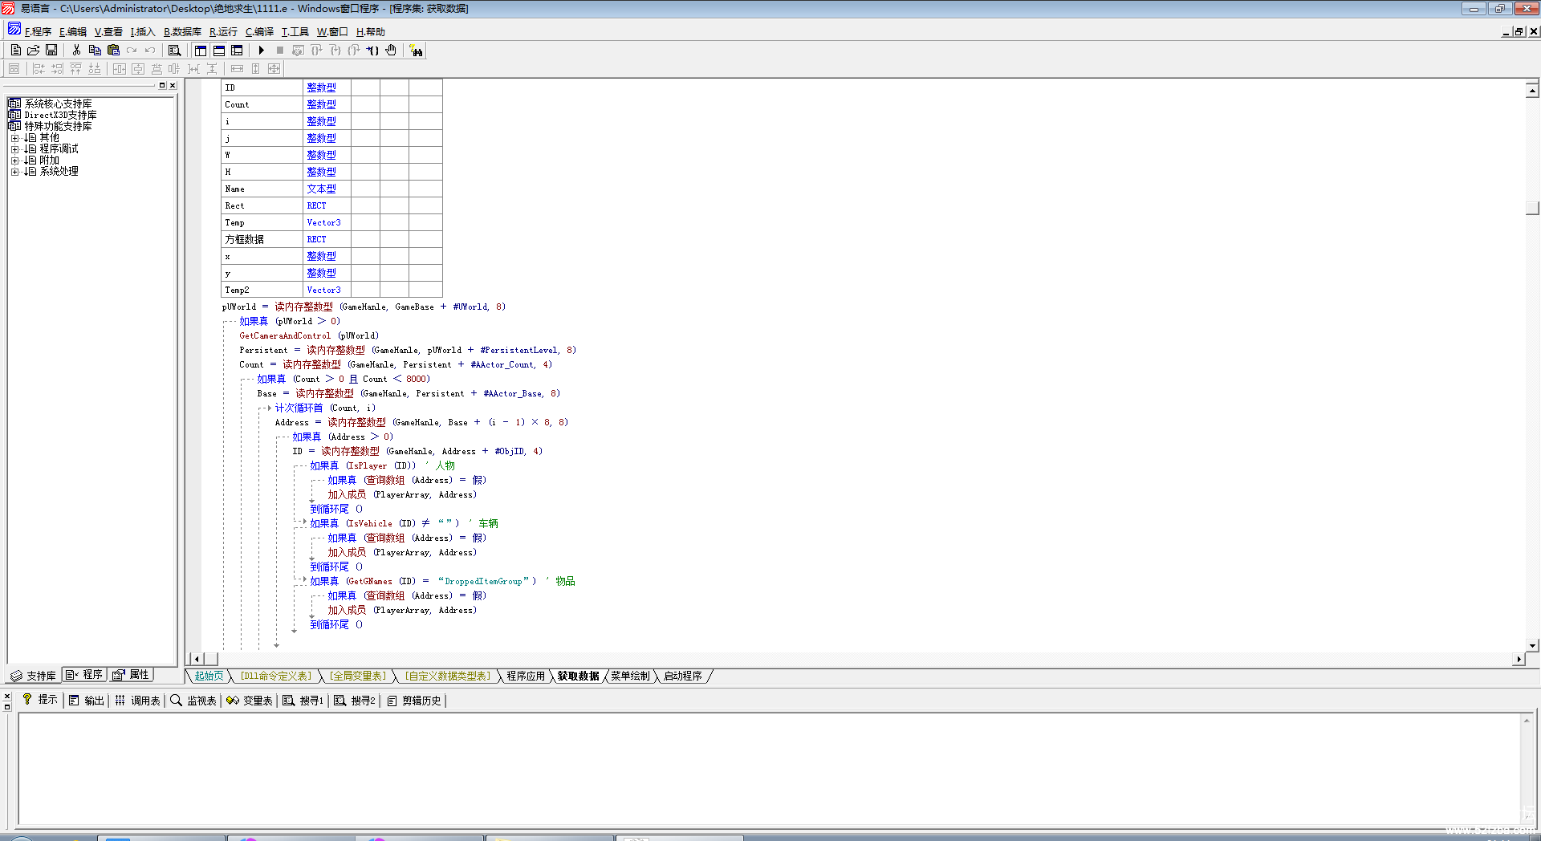The width and height of the screenshot is (1541, 841).
Task: Open the 变量表 output panel tab
Action: 250,701
